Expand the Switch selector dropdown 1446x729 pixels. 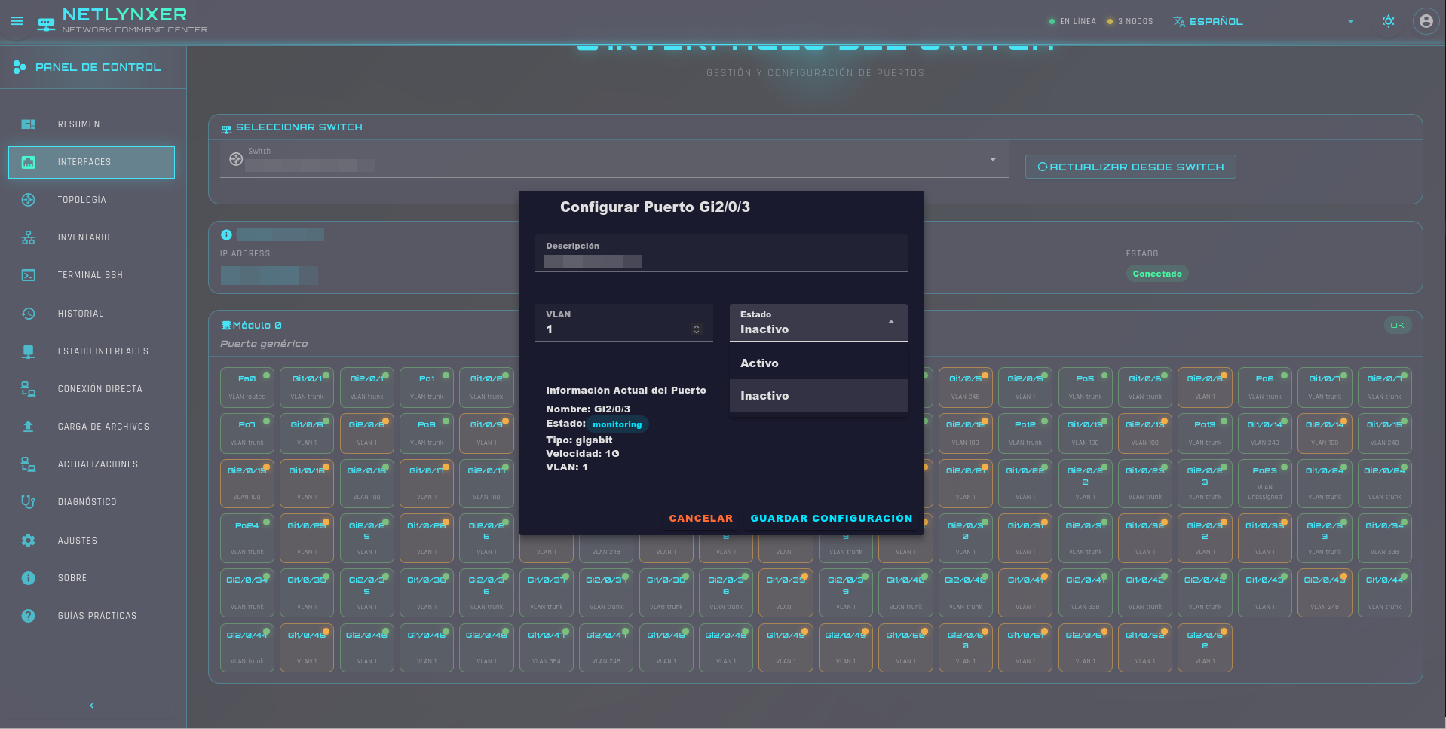tap(992, 159)
